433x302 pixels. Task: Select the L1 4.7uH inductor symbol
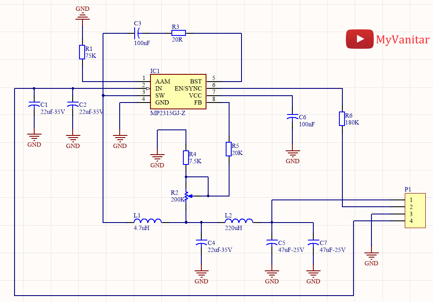pos(147,221)
